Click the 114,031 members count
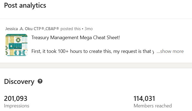Viewport: 192px width, 111px height. coord(144,98)
